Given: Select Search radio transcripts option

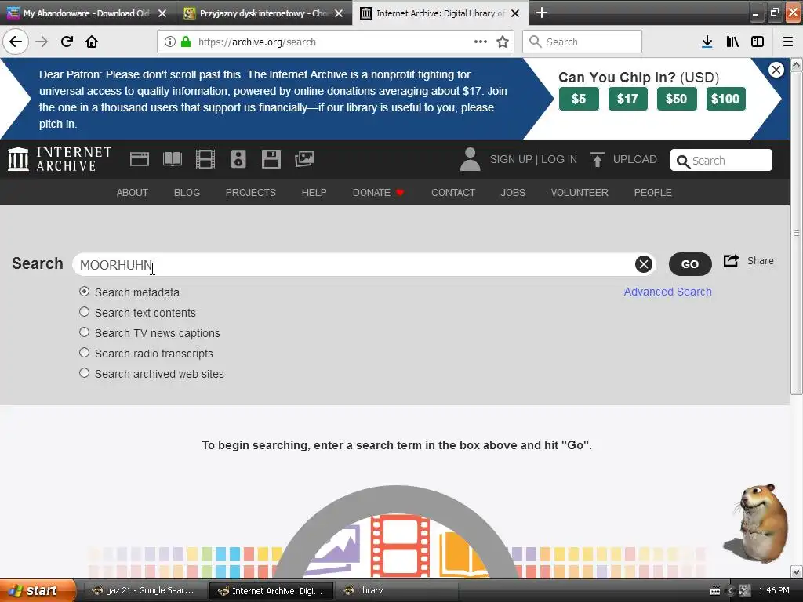Looking at the screenshot, I should 85,353.
